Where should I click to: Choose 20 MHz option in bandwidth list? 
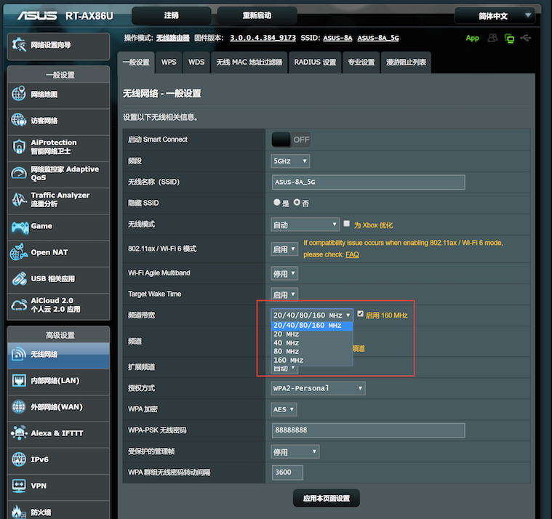click(312, 334)
